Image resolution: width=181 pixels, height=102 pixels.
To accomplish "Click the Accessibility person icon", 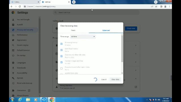I will (x=13, y=73).
